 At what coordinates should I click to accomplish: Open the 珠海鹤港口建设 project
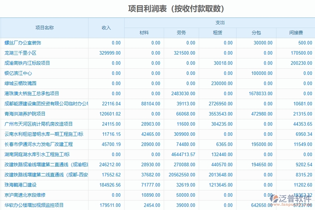(20, 185)
